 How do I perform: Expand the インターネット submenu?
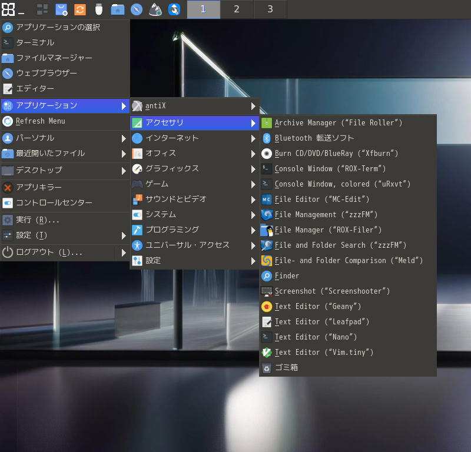[172, 138]
